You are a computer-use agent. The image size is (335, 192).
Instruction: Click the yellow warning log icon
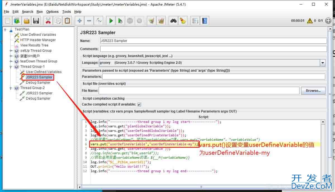310,20
